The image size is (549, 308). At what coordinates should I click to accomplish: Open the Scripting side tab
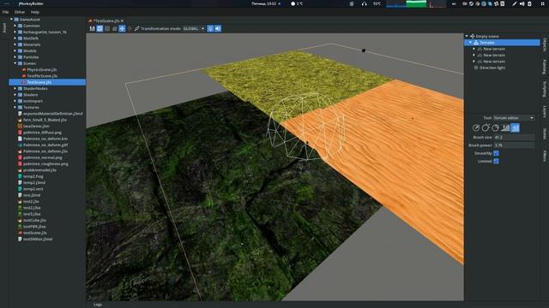[x=545, y=89]
